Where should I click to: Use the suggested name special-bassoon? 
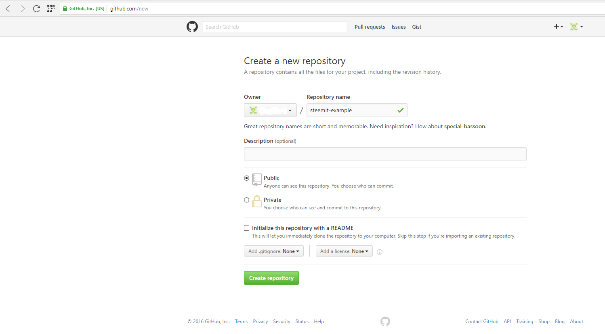pos(464,126)
